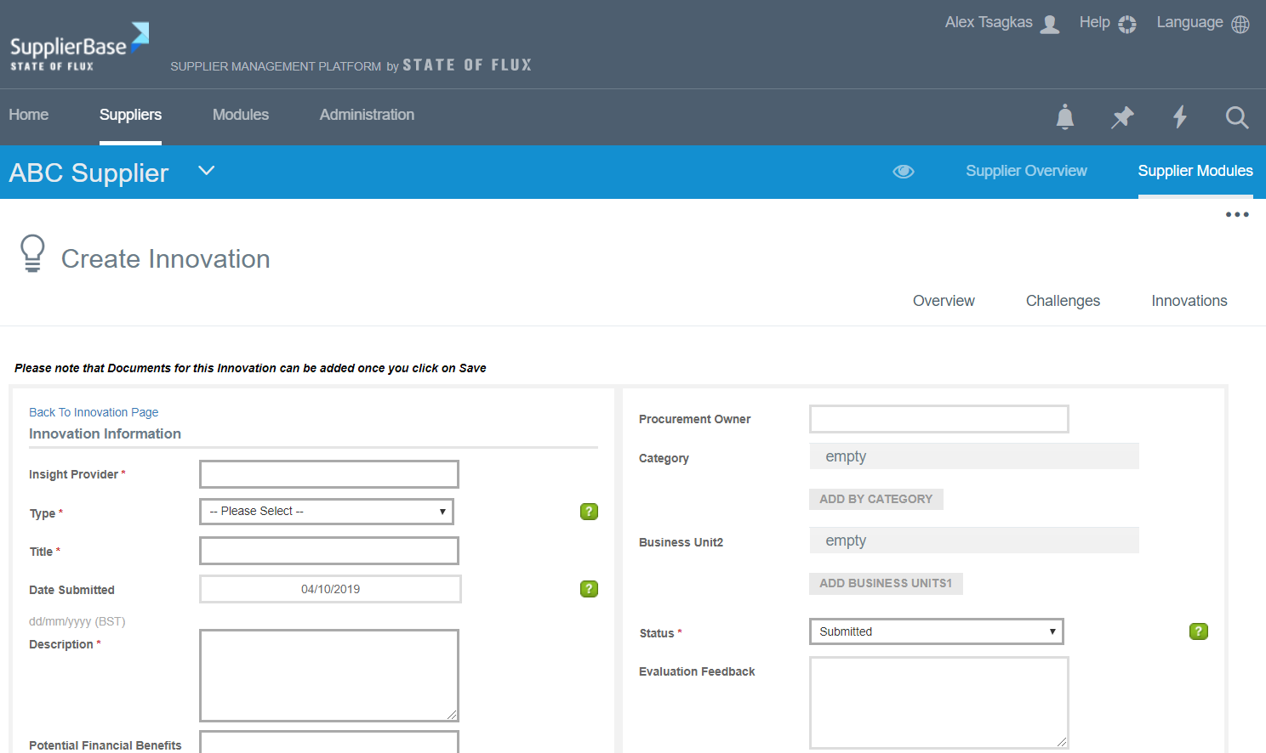Open the Status dropdown showing Submitted
This screenshot has height=753, width=1266.
936,631
